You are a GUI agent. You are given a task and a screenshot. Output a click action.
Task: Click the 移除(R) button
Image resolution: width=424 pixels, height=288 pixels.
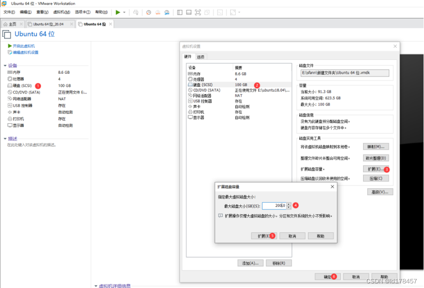click(279, 263)
